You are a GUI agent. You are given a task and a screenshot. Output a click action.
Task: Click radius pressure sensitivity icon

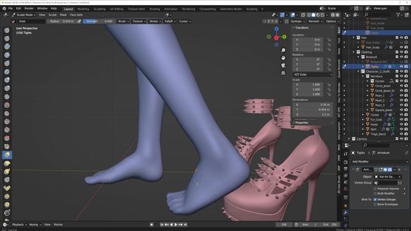coord(79,21)
